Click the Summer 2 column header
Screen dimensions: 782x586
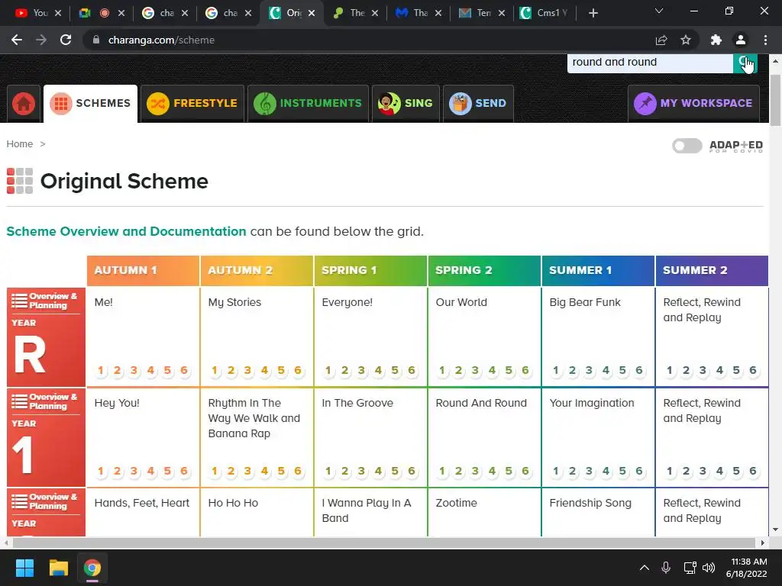712,271
